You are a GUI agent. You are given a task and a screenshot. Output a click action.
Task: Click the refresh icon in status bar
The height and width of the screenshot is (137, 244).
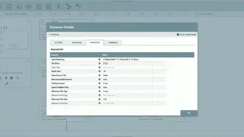(197, 14)
